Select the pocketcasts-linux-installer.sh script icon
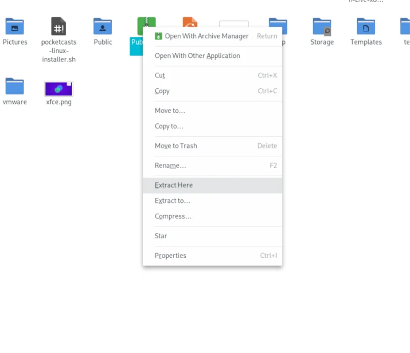 (58, 26)
